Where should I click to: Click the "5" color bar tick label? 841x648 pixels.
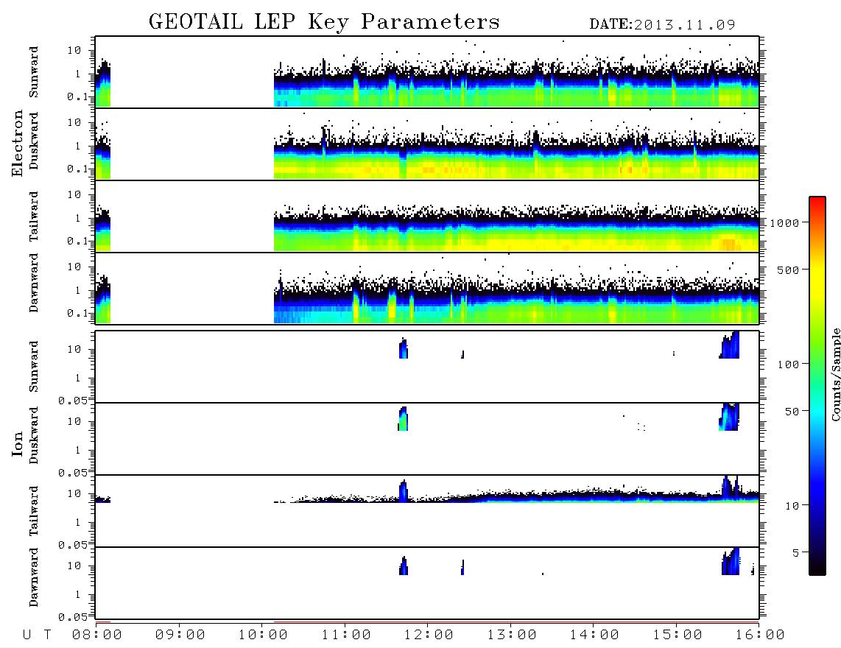[796, 553]
